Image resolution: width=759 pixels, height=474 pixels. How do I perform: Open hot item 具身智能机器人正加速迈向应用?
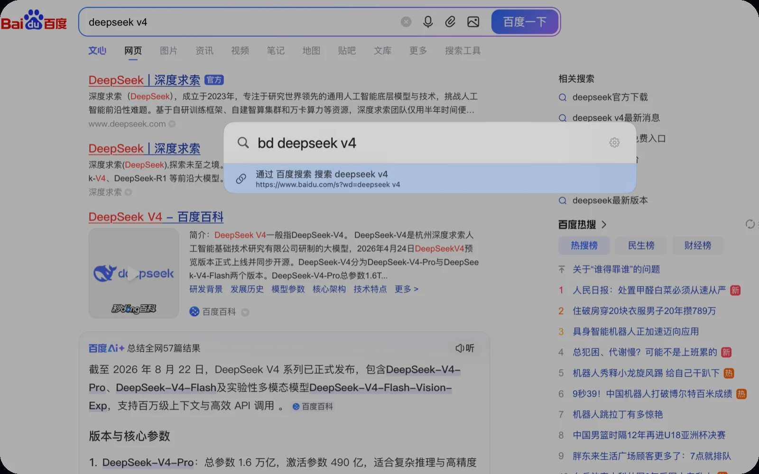[x=636, y=332]
